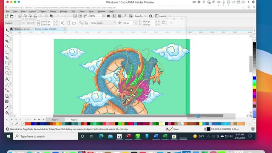Select the Shape edit tool

(x=7, y=35)
